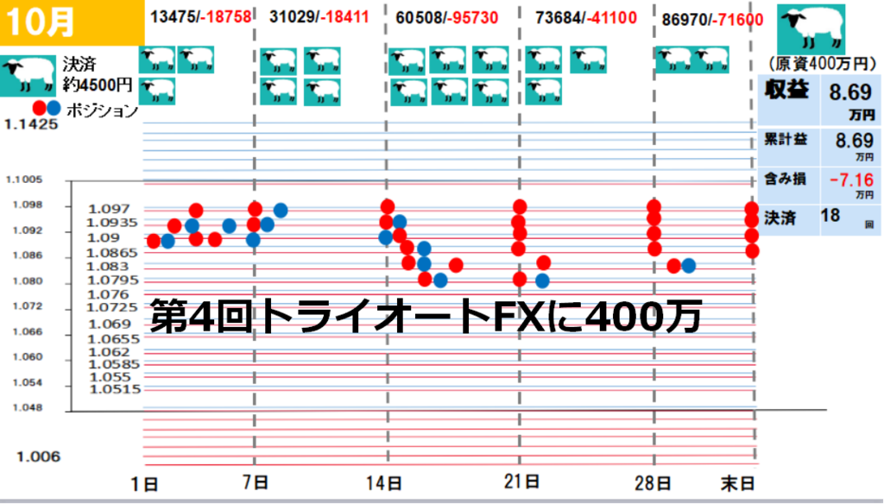884x504 pixels.
Task: Click the first sheep icon under 86970/-71600
Action: (673, 60)
